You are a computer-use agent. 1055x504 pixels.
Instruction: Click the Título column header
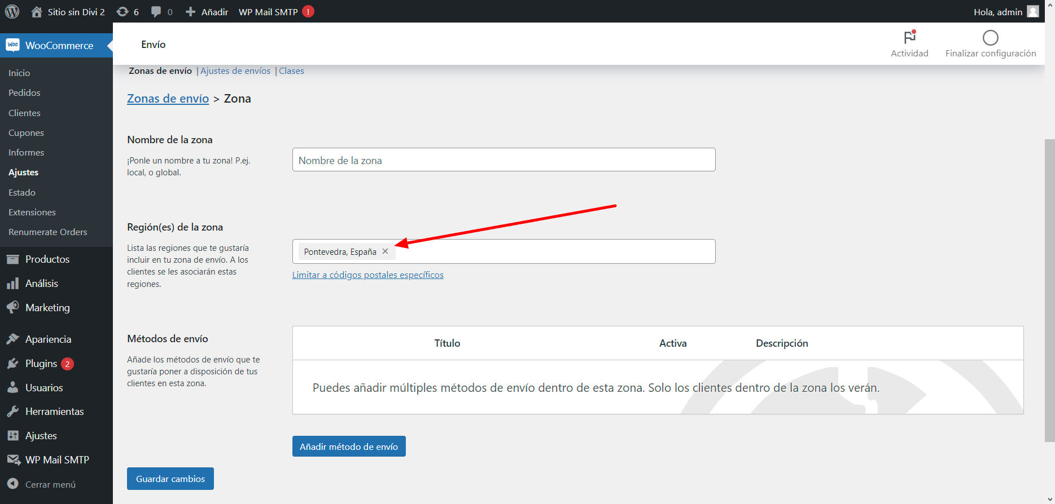click(x=447, y=343)
